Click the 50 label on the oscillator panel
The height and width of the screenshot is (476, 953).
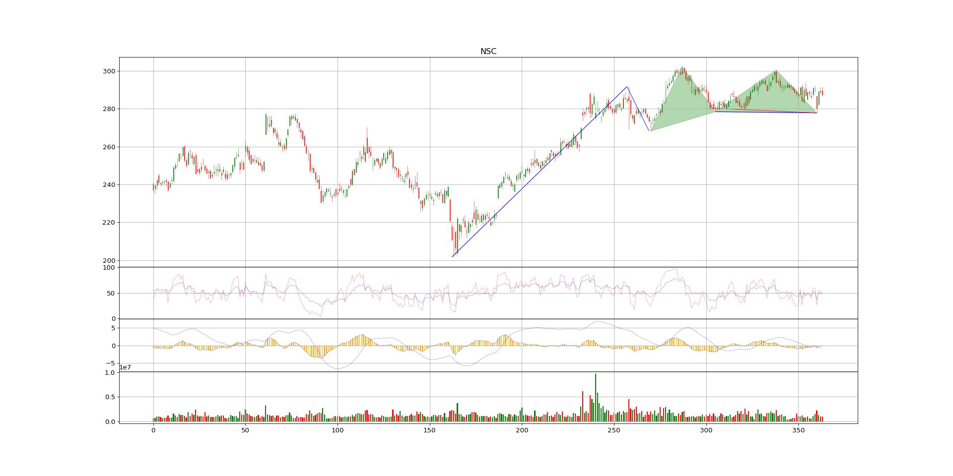click(110, 294)
